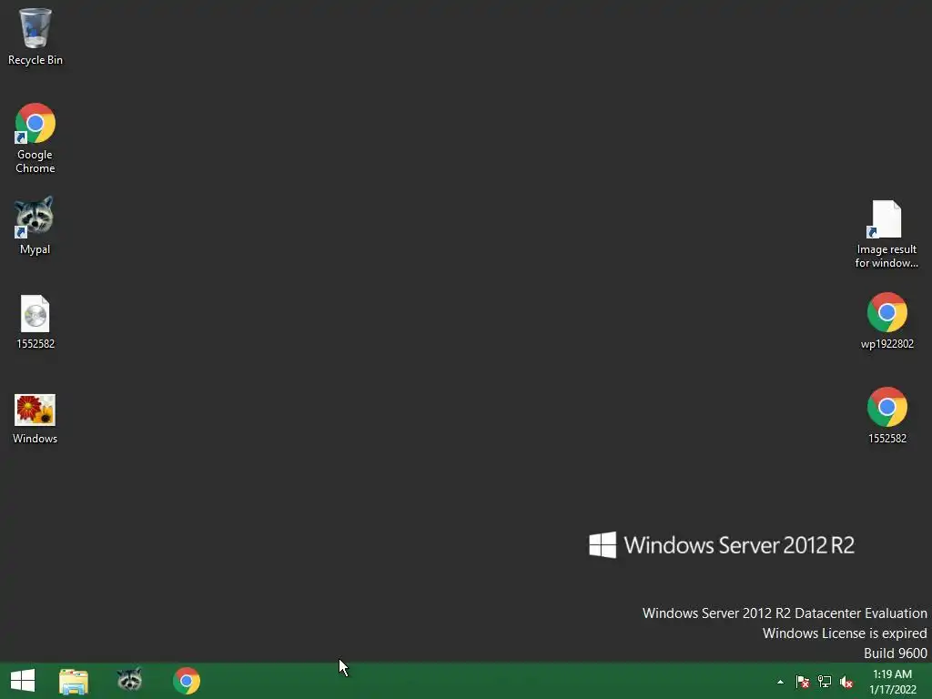This screenshot has height=699, width=932.
Task: Click the 'Windows' image file label
Action: click(35, 438)
